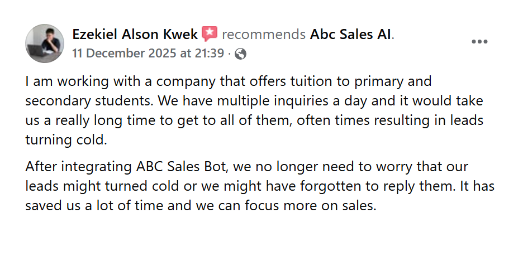Viewport: 523px width, 266px height.
Task: Click the line beginning "leads might turned cold"
Action: [x=259, y=186]
